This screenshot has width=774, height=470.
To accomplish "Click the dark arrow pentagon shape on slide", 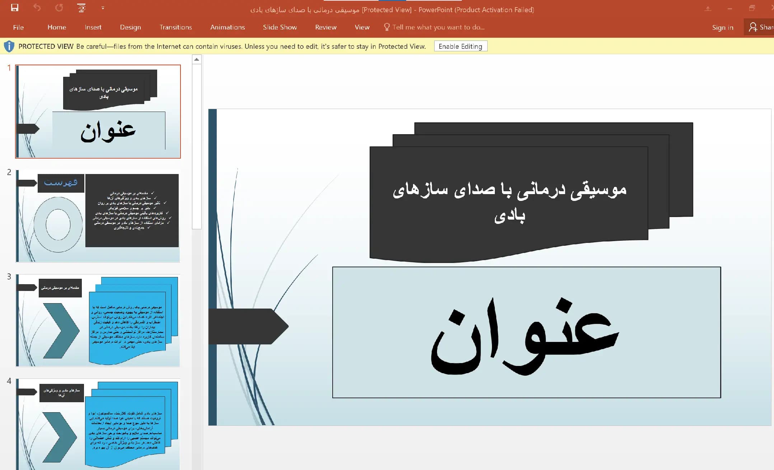I will (248, 326).
